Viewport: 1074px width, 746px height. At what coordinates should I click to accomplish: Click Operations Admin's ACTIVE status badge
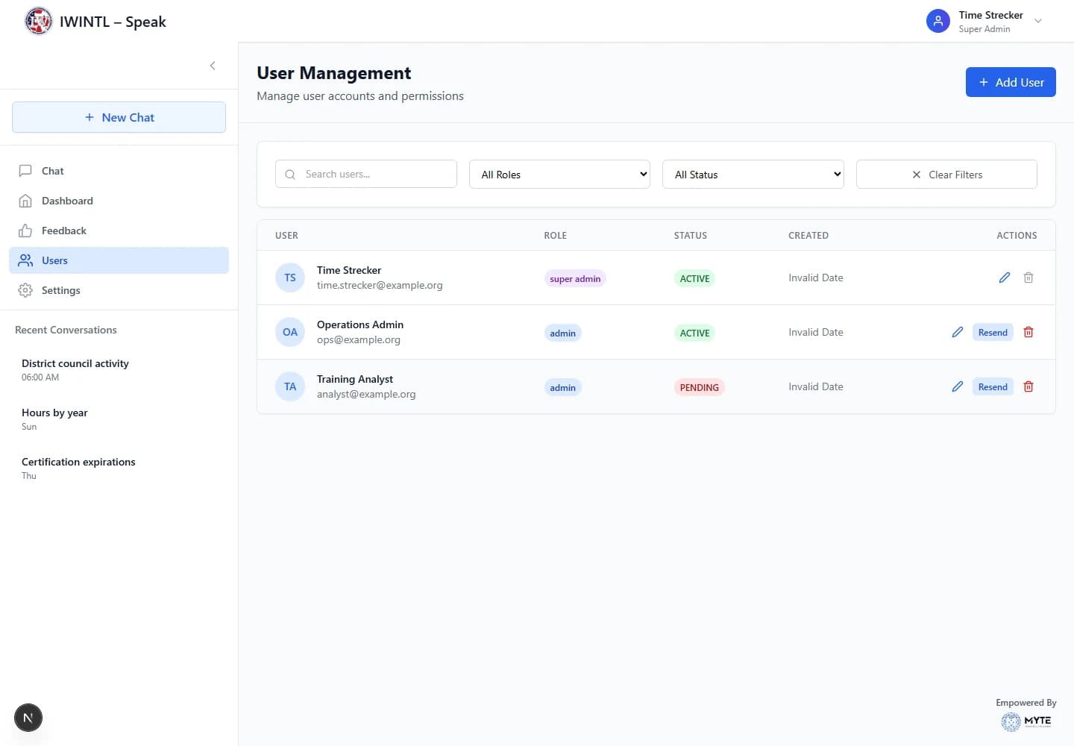point(694,333)
